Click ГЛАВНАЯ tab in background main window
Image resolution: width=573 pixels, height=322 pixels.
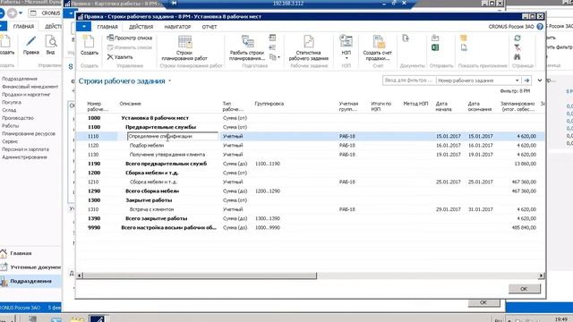coord(23,26)
